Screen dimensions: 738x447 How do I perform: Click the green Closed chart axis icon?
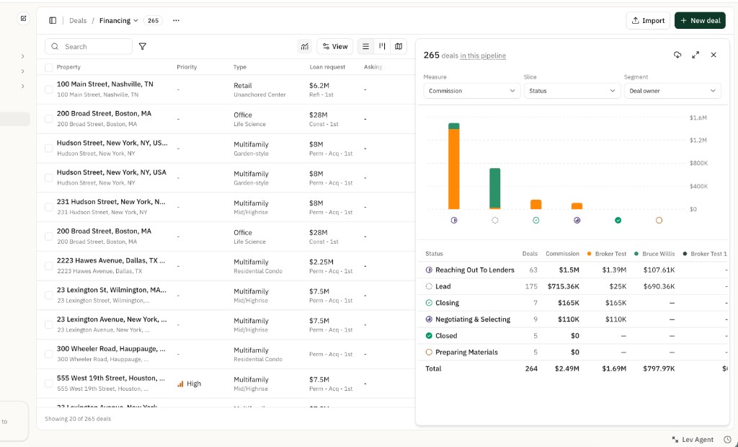point(618,220)
